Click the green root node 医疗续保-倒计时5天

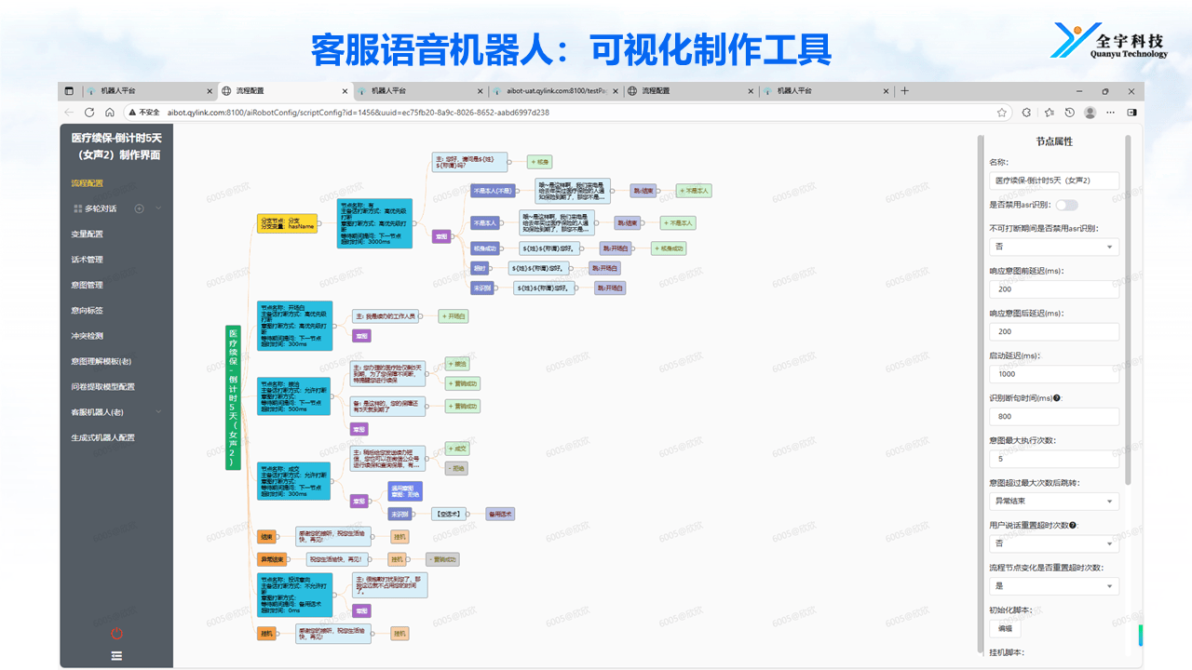[x=233, y=397]
